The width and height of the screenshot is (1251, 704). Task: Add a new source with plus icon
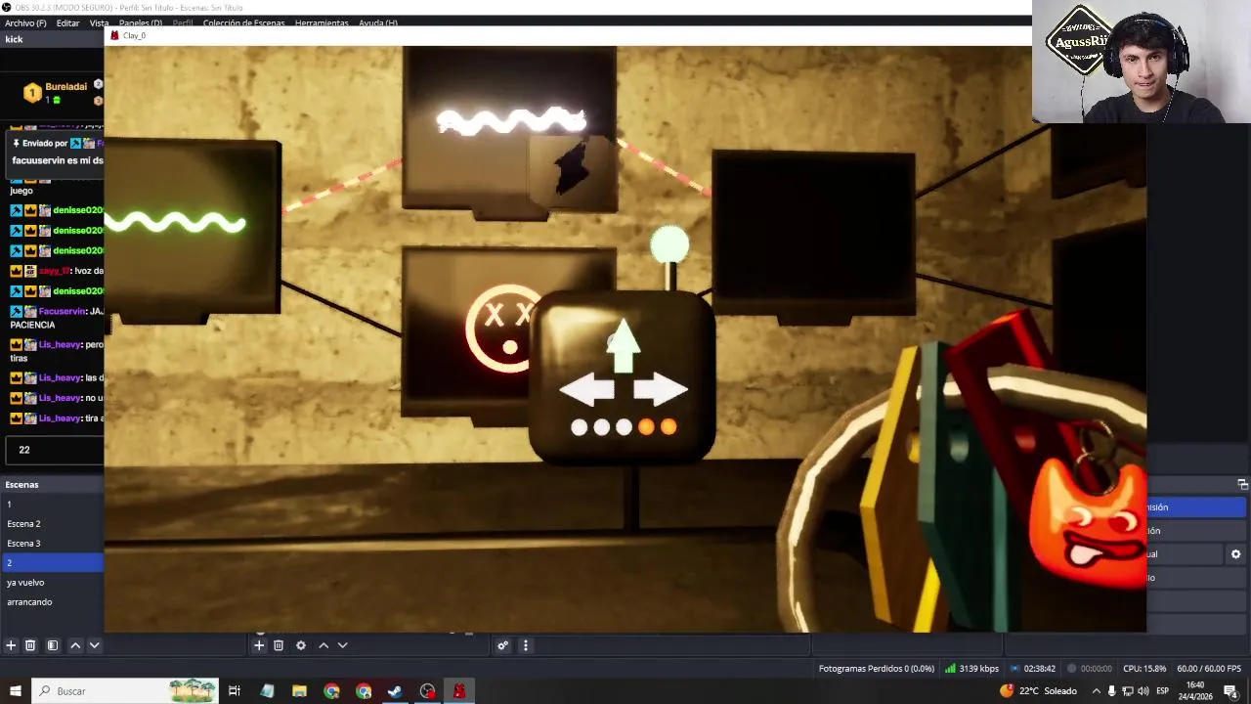click(x=259, y=645)
